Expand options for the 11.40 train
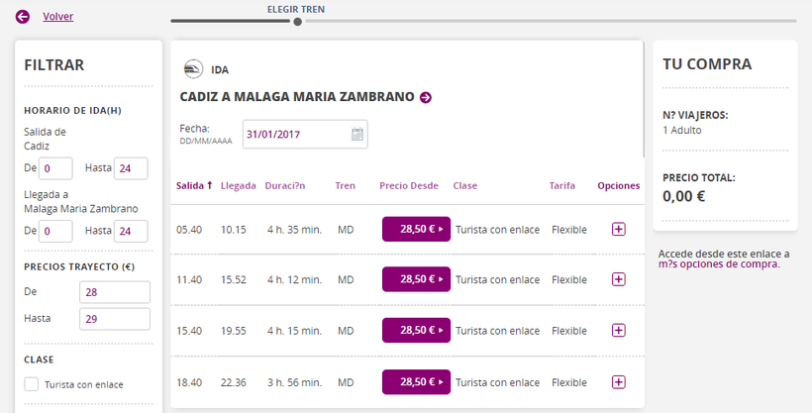 [619, 279]
